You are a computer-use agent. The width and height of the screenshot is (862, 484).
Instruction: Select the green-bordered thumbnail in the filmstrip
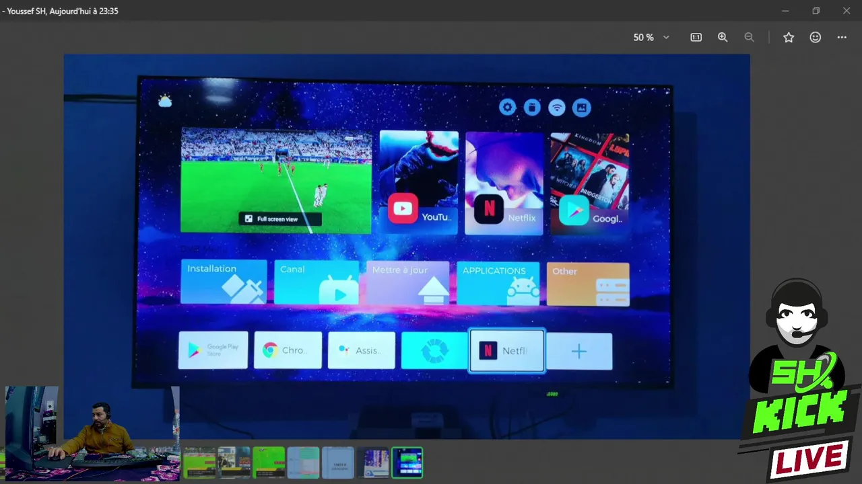[407, 463]
